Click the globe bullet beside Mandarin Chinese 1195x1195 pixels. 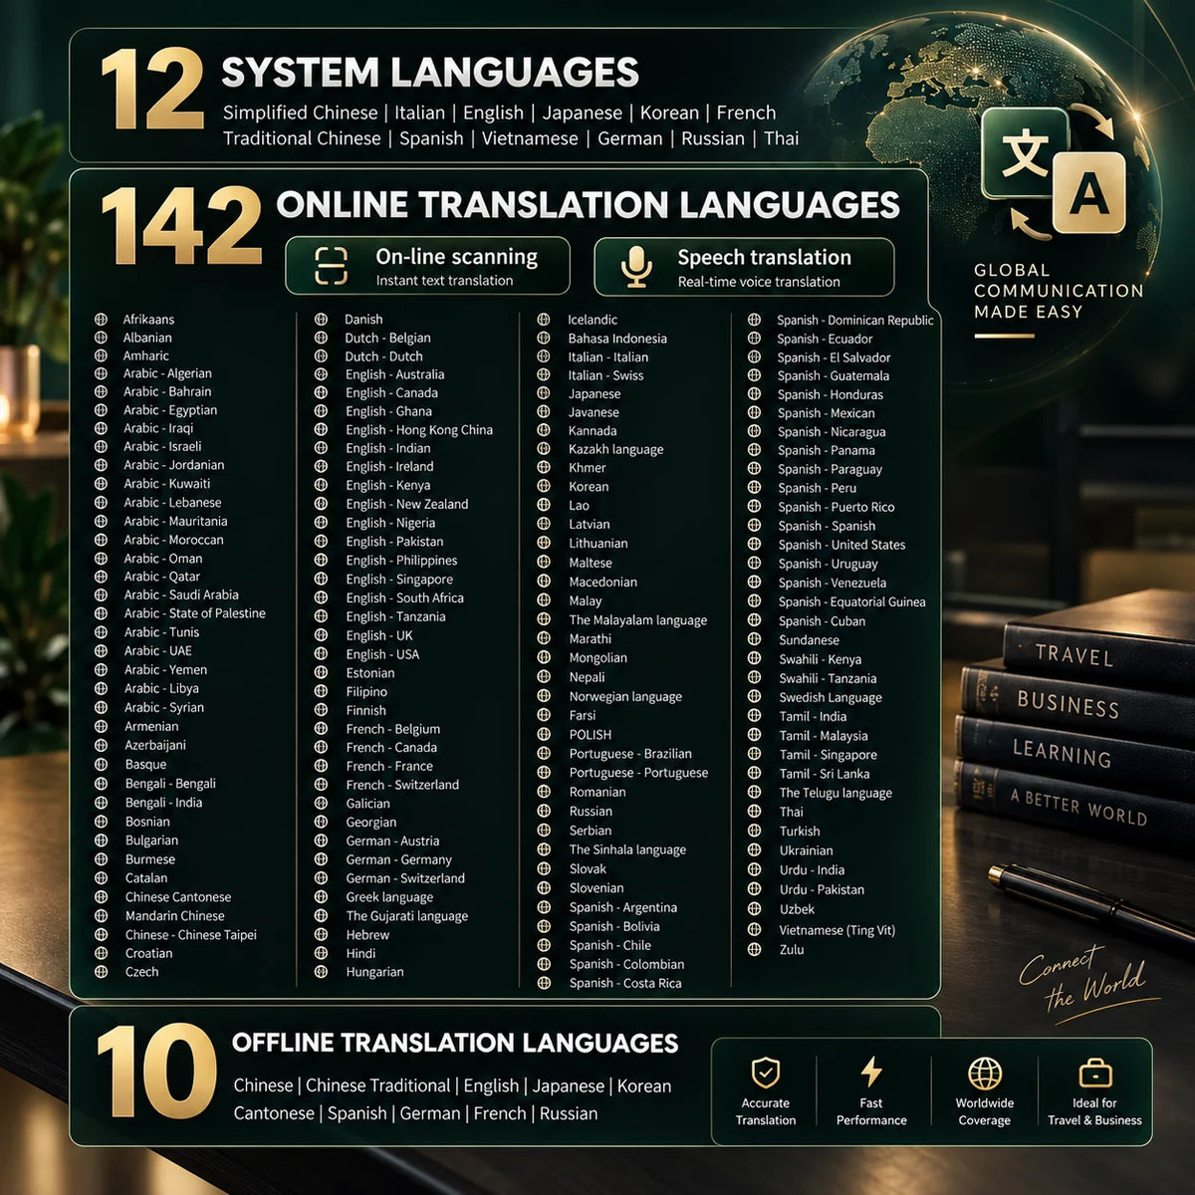101,916
